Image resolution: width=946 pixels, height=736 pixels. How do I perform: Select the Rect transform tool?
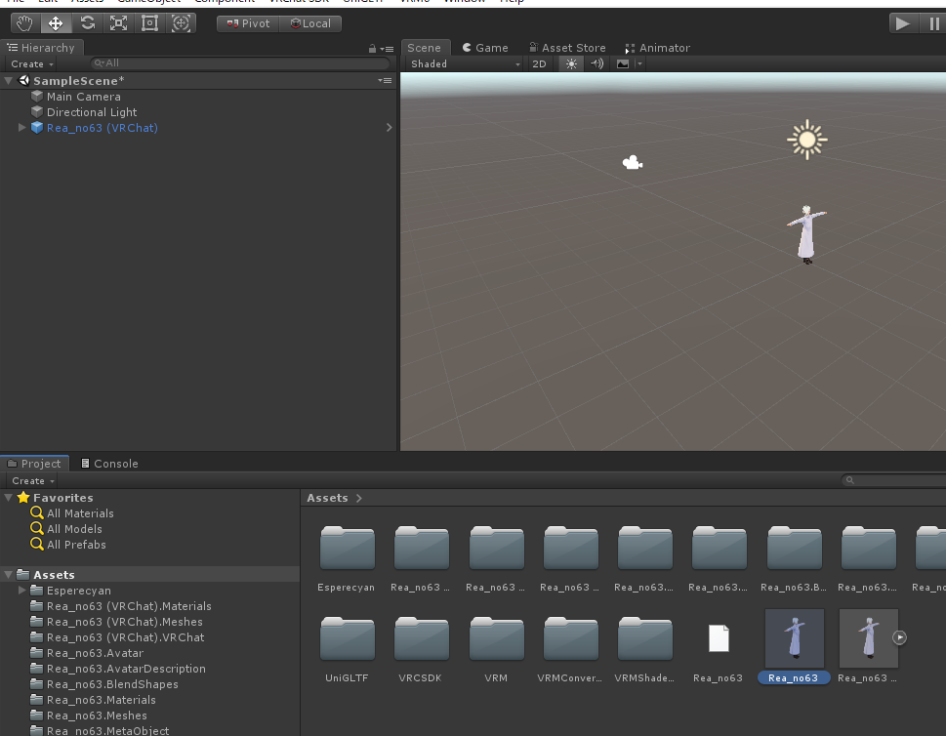[149, 23]
